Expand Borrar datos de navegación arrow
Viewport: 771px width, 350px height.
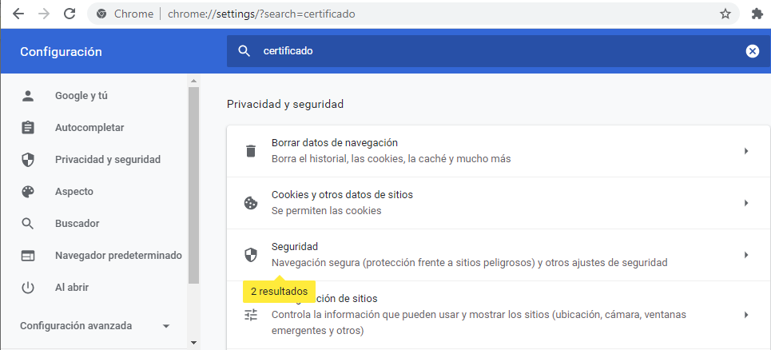pyautogui.click(x=745, y=151)
